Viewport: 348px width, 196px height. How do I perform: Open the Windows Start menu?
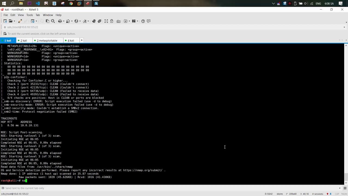click(x=4, y=3)
